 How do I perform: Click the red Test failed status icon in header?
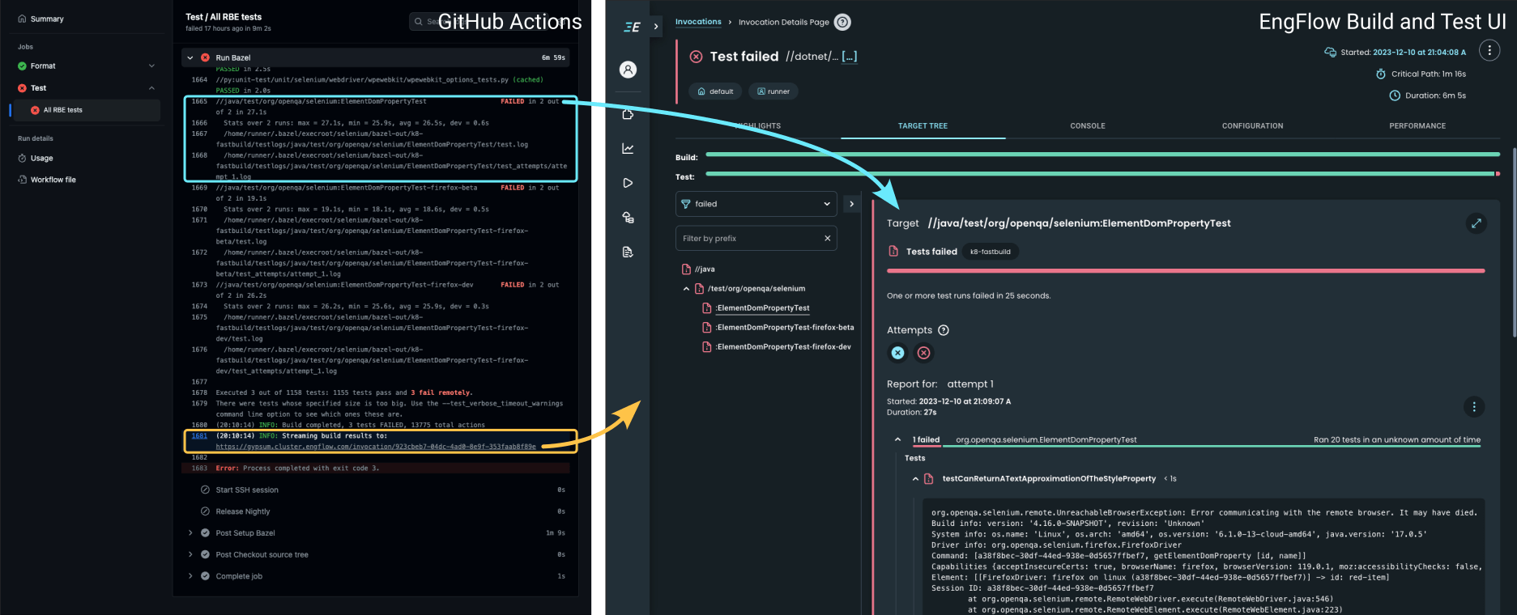[696, 57]
